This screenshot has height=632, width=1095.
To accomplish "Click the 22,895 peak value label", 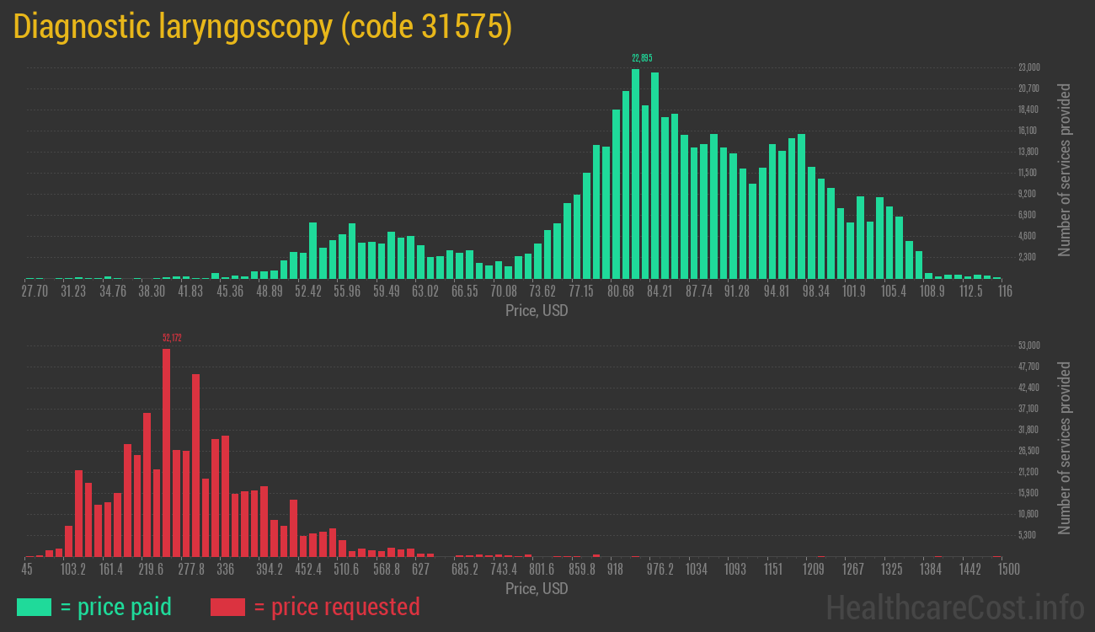I will [x=642, y=58].
